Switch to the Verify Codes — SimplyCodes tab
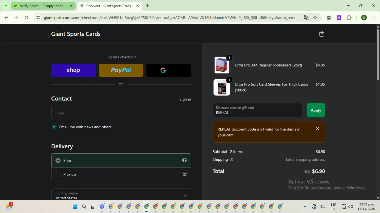The width and height of the screenshot is (380, 213). (x=43, y=6)
